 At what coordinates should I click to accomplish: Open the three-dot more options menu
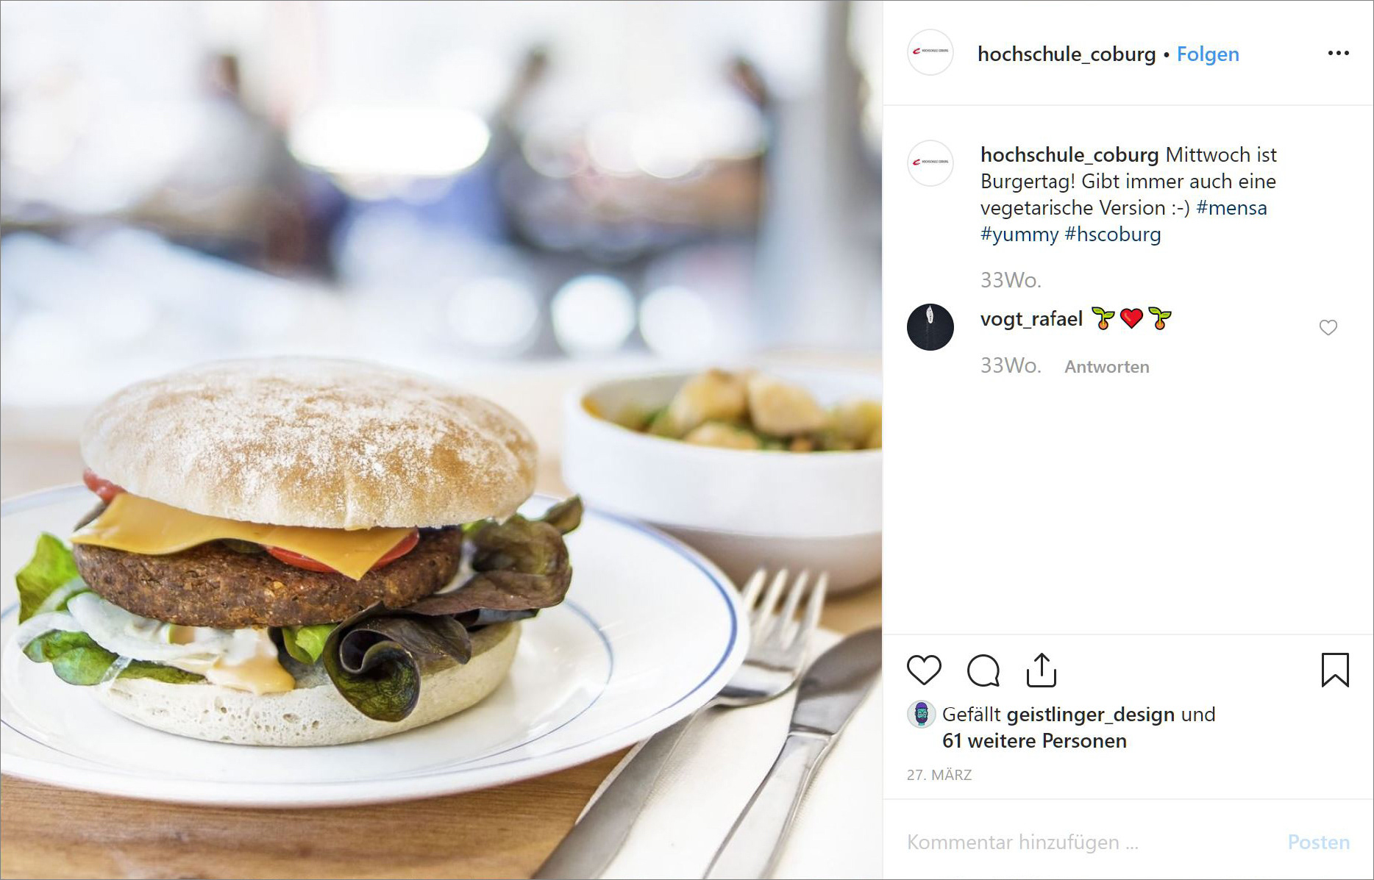click(x=1339, y=53)
